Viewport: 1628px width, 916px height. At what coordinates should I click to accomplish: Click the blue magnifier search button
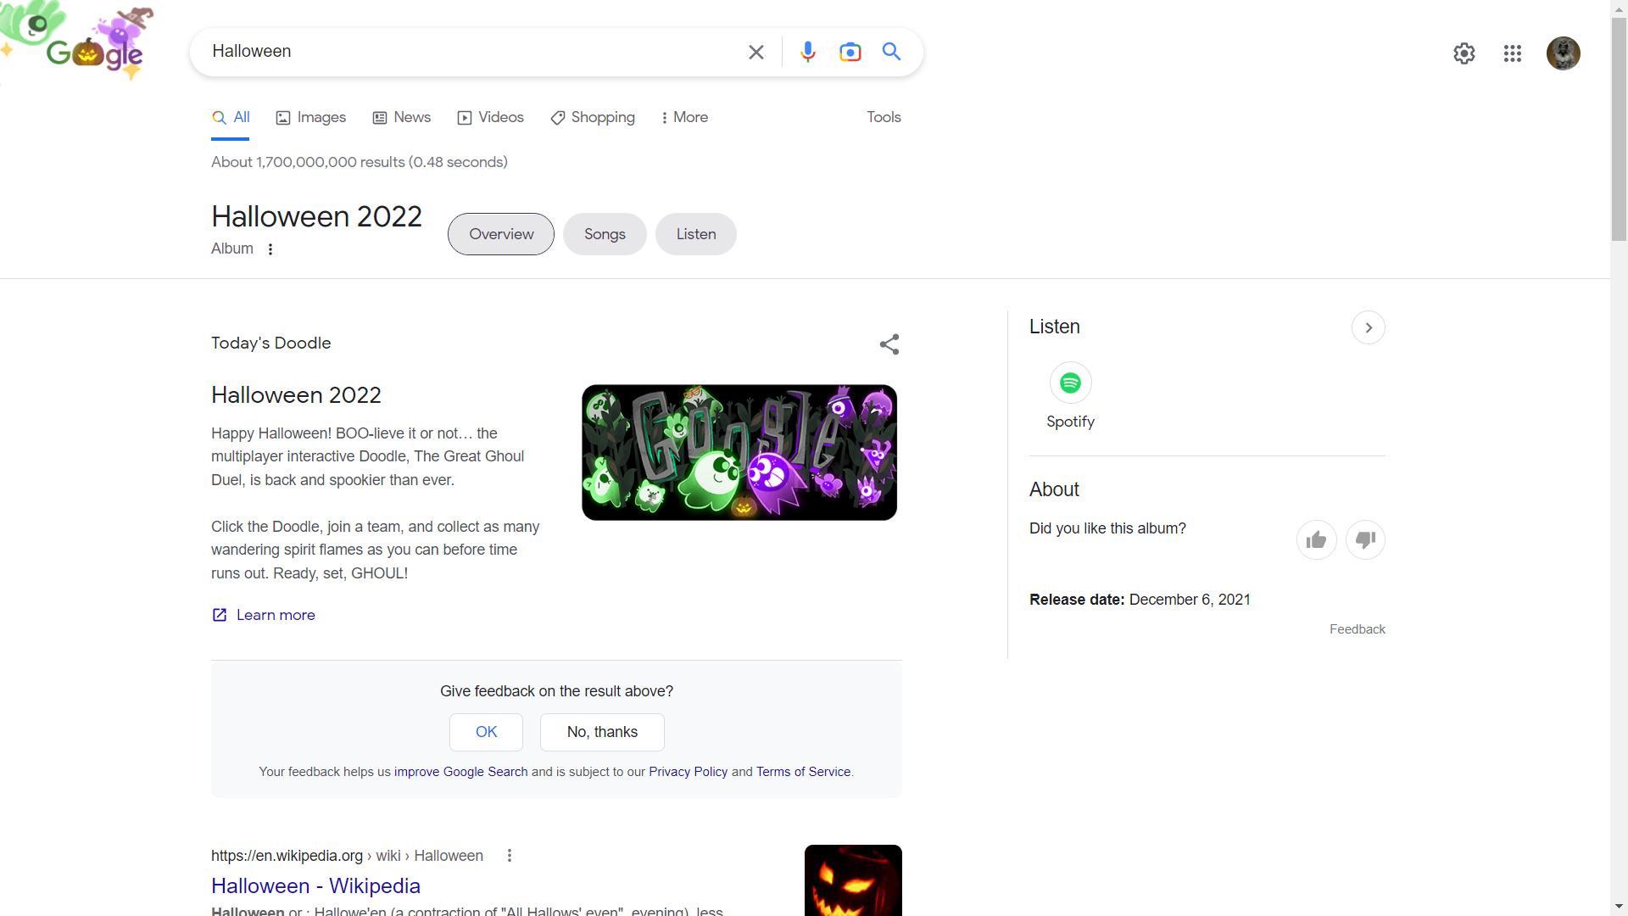click(891, 52)
